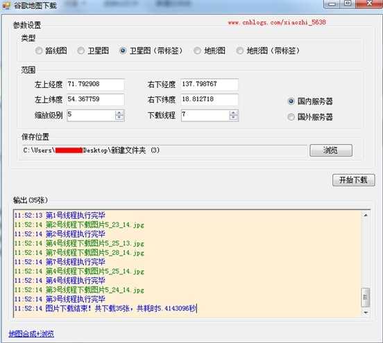Switch to 国外服务器 server option
Image resolution: width=383 pixels, height=343 pixels.
click(310, 117)
